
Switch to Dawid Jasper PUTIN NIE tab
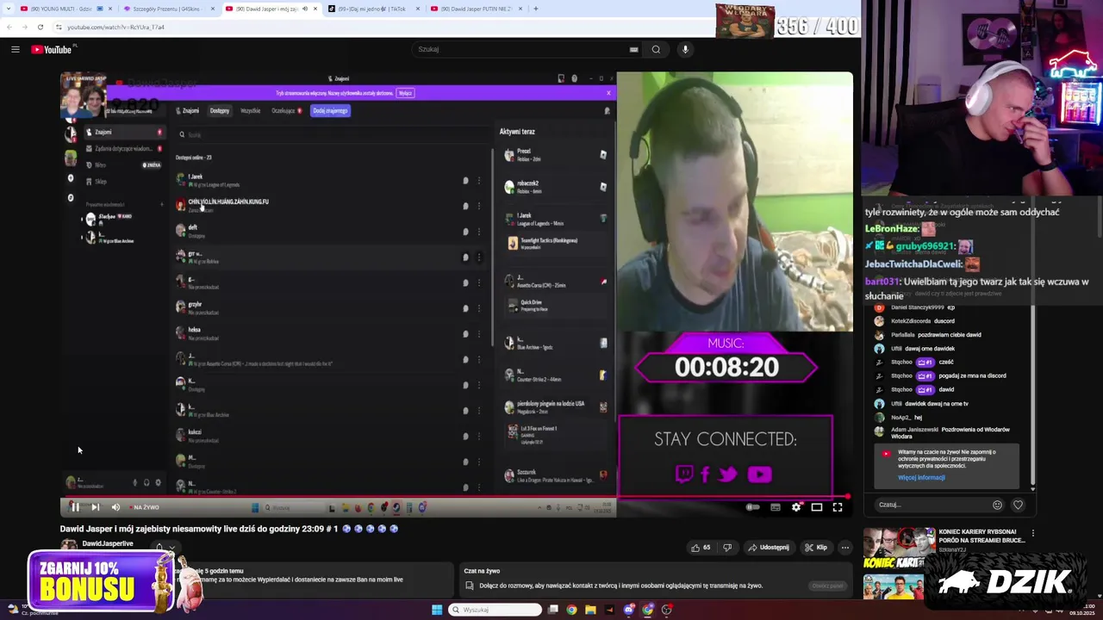pyautogui.click(x=477, y=9)
